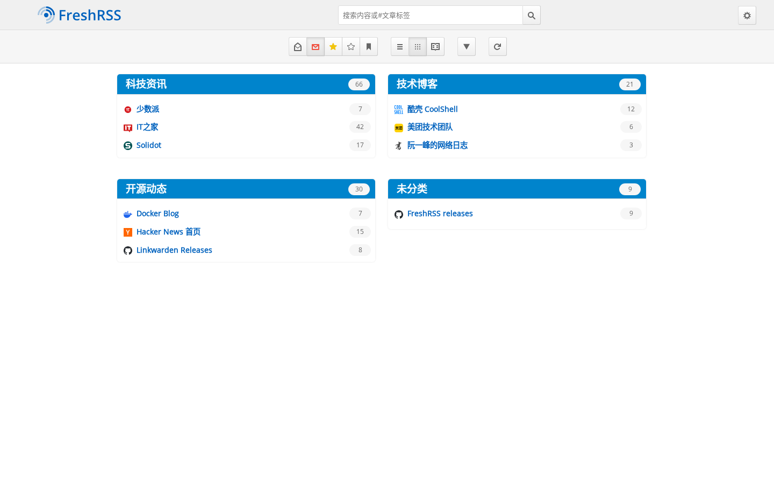The width and height of the screenshot is (774, 484).
Task: Click the 少数派 feed favicon
Action: [128, 110]
